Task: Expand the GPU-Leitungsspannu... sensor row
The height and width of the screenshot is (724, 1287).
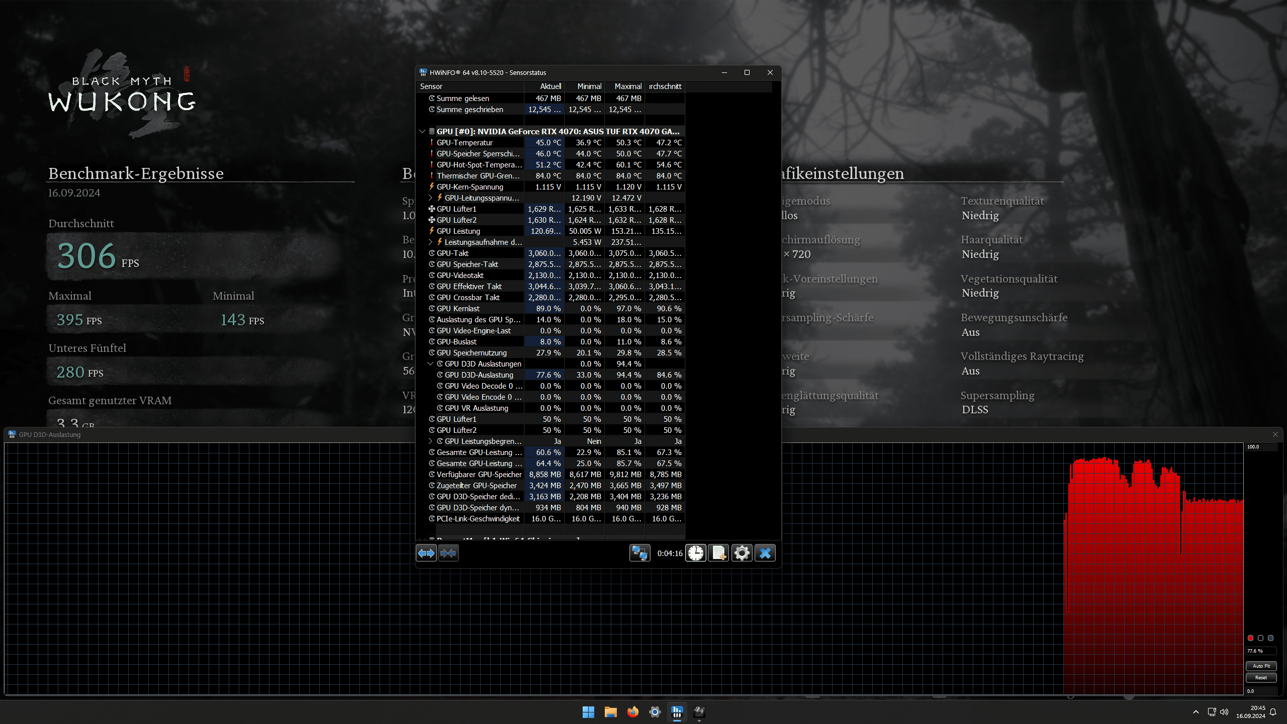Action: 430,198
